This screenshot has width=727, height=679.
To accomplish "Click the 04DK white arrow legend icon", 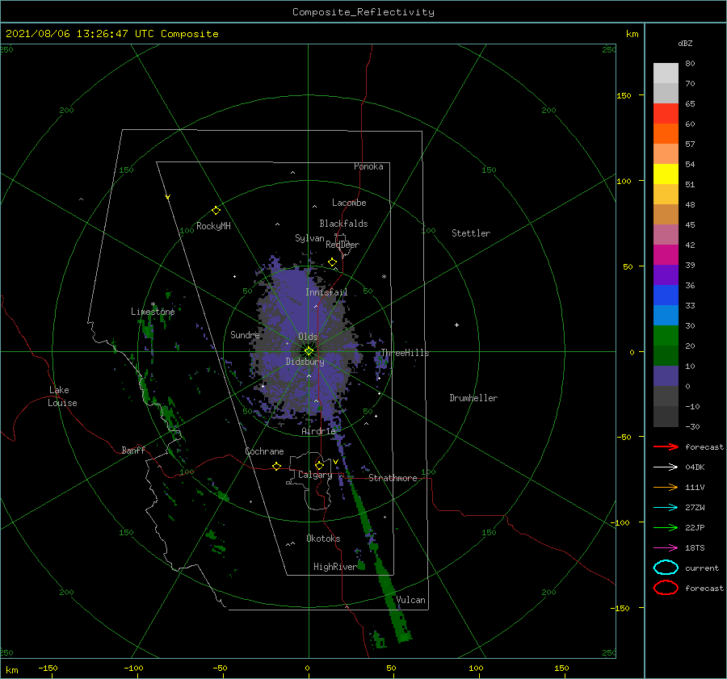I will (666, 467).
